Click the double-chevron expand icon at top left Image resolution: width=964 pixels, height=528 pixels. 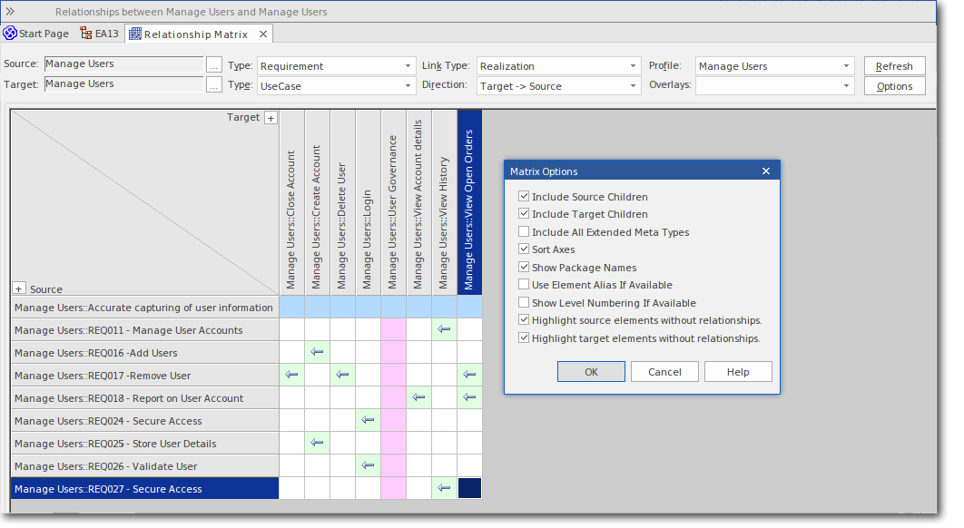click(11, 11)
